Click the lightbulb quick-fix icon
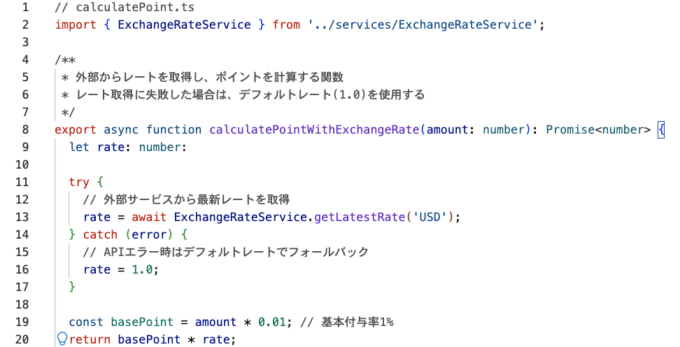680x347 pixels. click(62, 339)
